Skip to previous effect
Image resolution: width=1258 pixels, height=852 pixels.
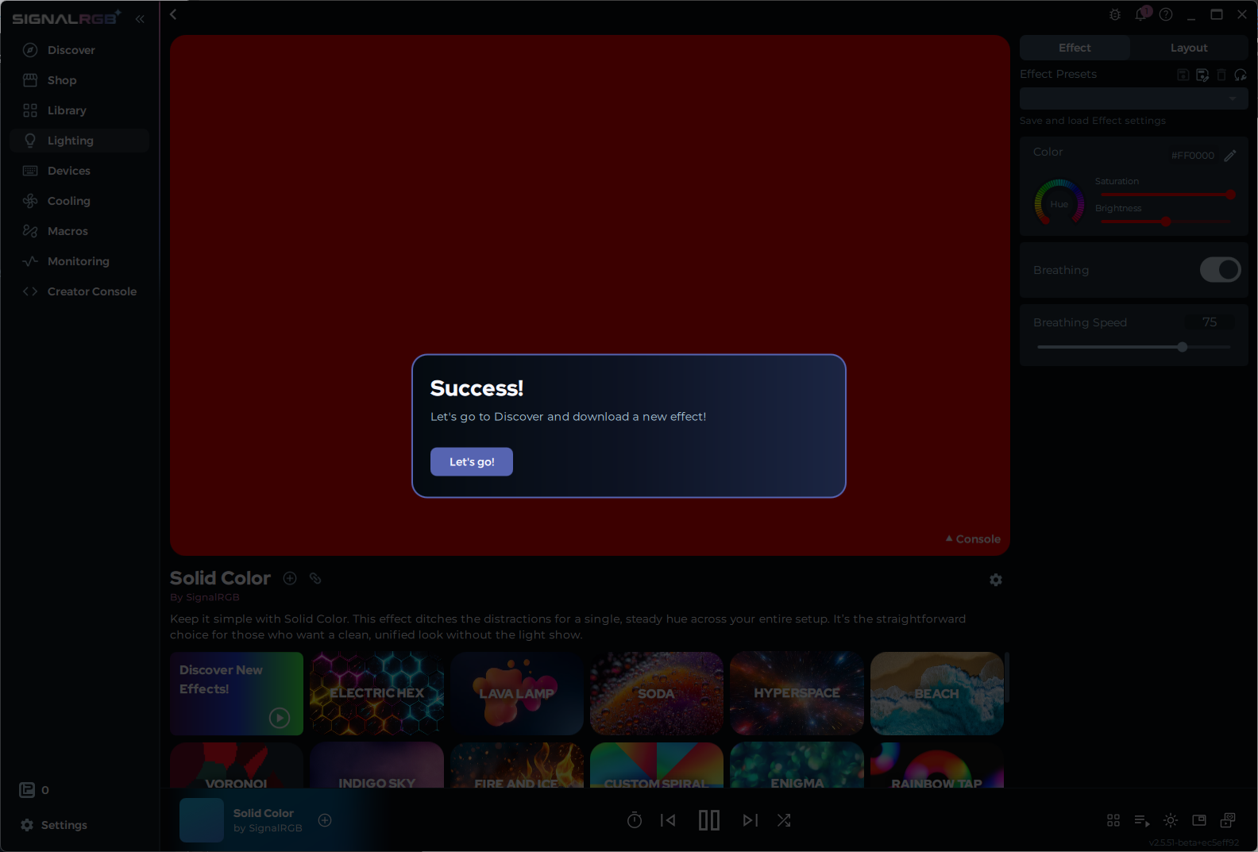click(668, 820)
